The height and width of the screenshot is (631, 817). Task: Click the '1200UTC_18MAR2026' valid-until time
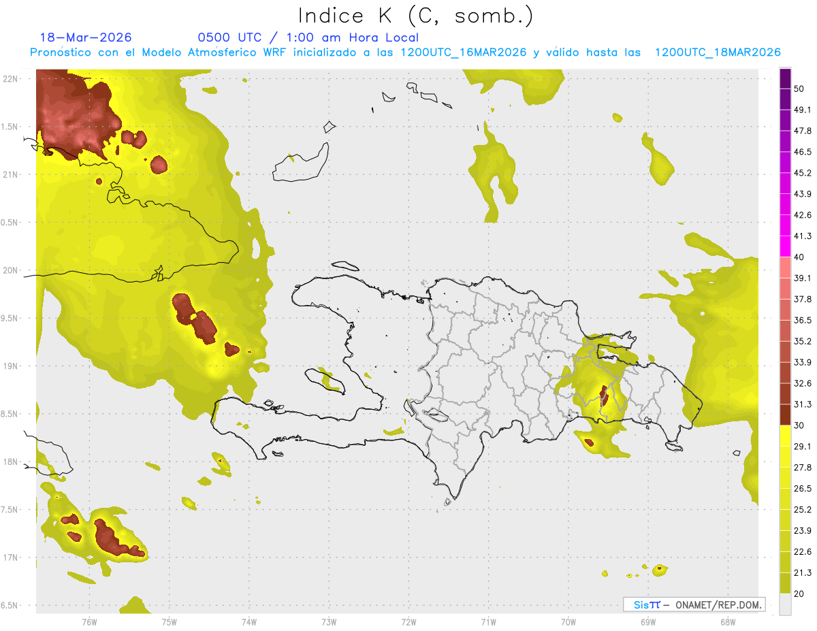click(717, 52)
